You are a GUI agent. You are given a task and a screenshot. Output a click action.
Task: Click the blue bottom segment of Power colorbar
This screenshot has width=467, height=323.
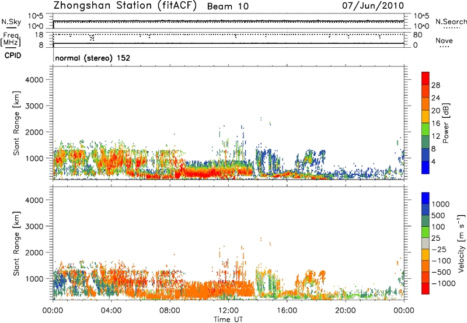click(426, 167)
